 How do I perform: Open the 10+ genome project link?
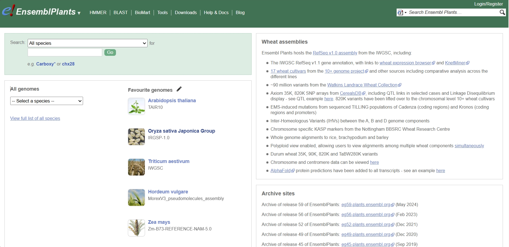344,71
